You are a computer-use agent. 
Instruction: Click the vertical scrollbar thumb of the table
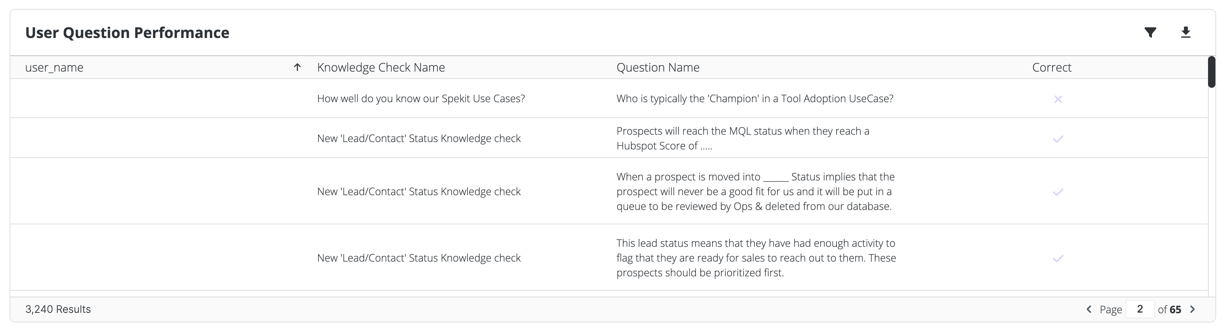(1211, 72)
